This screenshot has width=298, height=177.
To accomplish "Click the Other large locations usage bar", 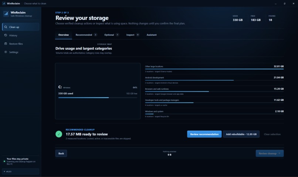I will coord(214,69).
